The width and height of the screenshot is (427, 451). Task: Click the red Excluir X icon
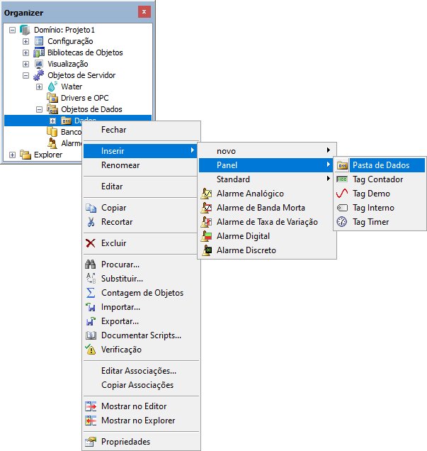(91, 243)
